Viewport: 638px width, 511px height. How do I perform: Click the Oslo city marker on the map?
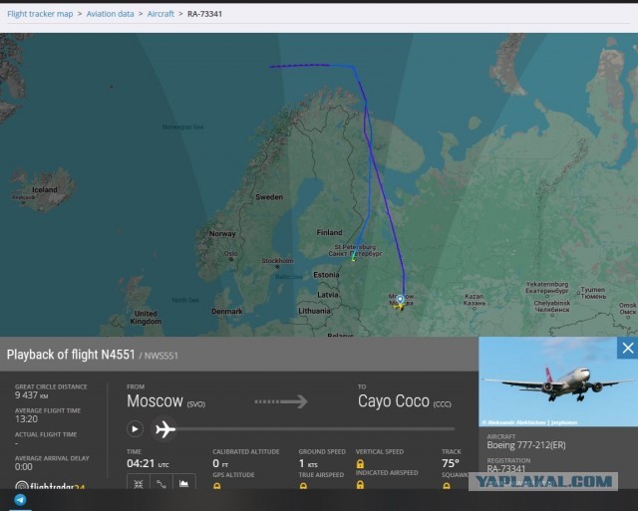[x=231, y=259]
